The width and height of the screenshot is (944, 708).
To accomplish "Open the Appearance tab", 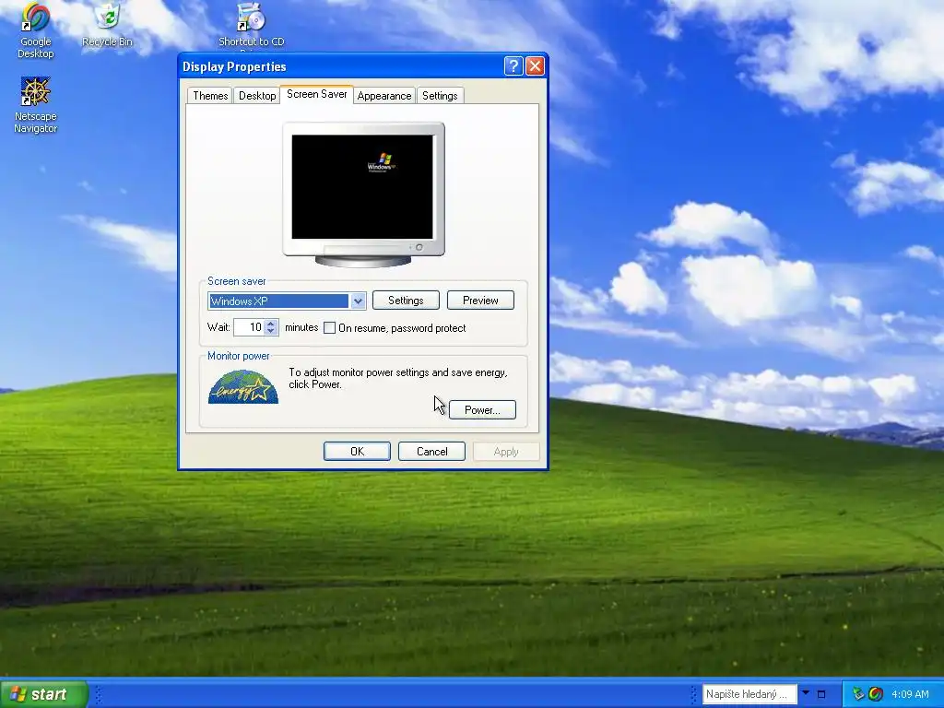I will 384,96.
